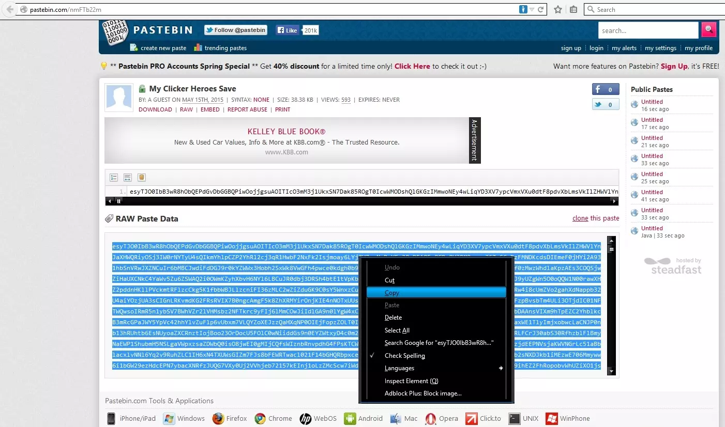Bookmark this page with the star icon
Screen dimensions: 725x427
pyautogui.click(x=558, y=9)
